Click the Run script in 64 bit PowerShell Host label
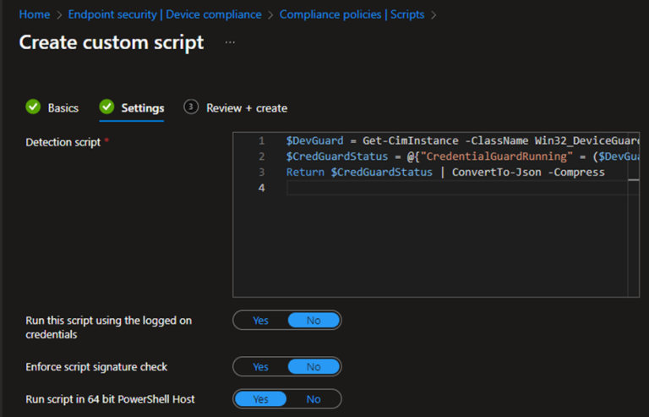 click(110, 399)
